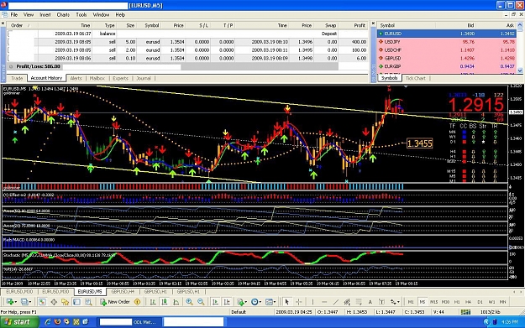Toggle the Data Window toolbar icon

pyautogui.click(x=54, y=302)
